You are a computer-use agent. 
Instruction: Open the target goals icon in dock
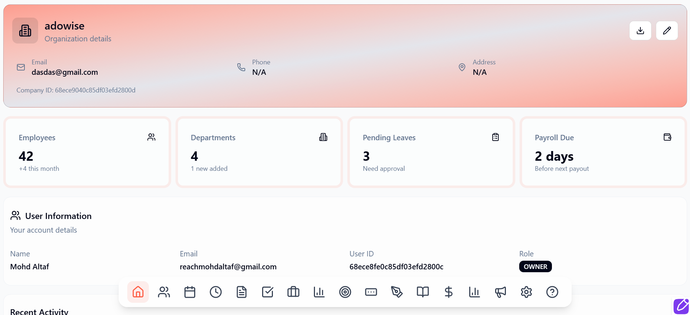pos(345,292)
